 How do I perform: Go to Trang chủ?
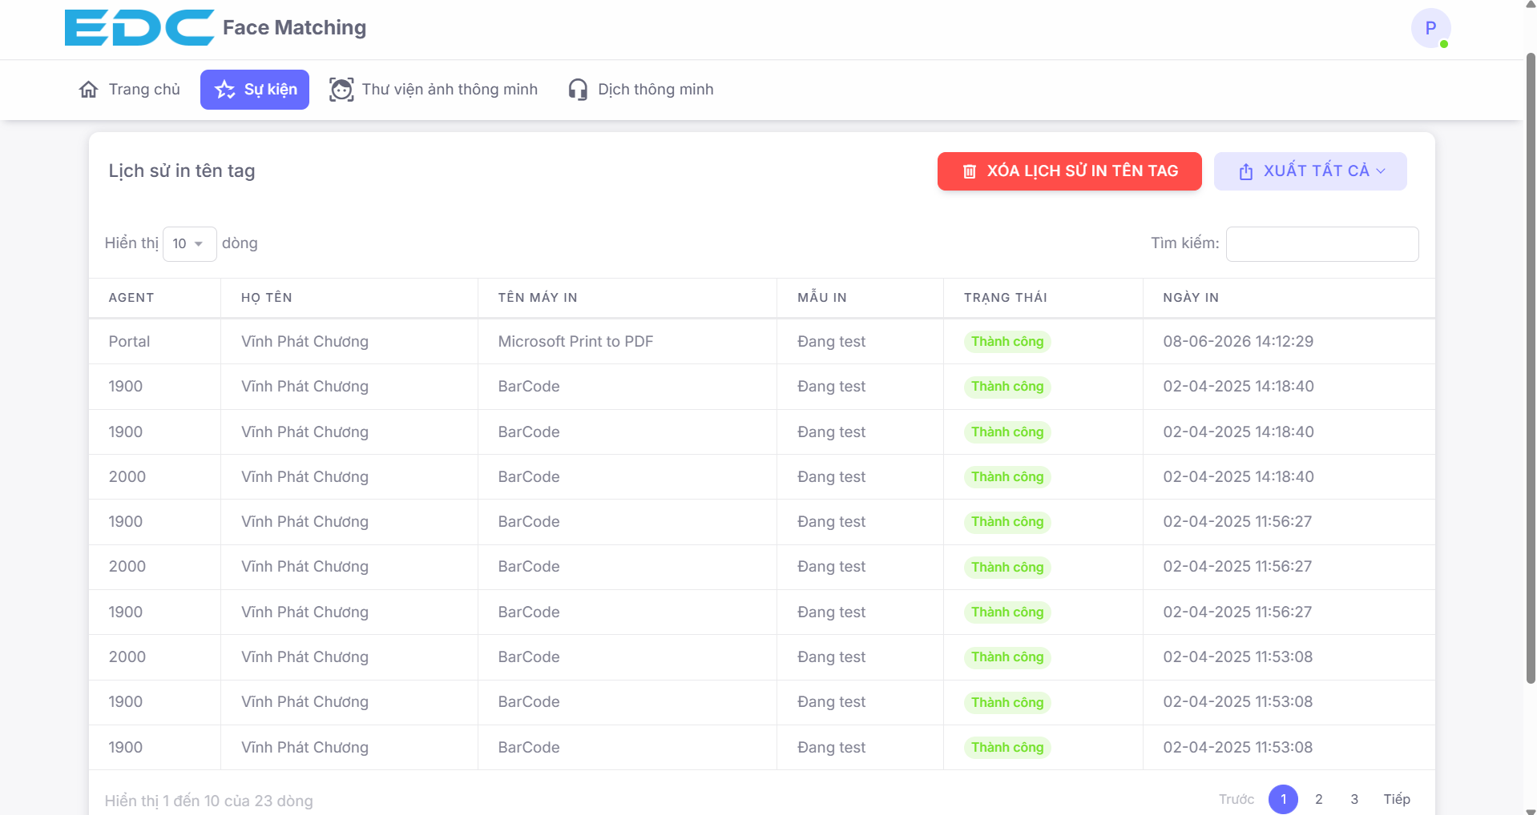130,89
